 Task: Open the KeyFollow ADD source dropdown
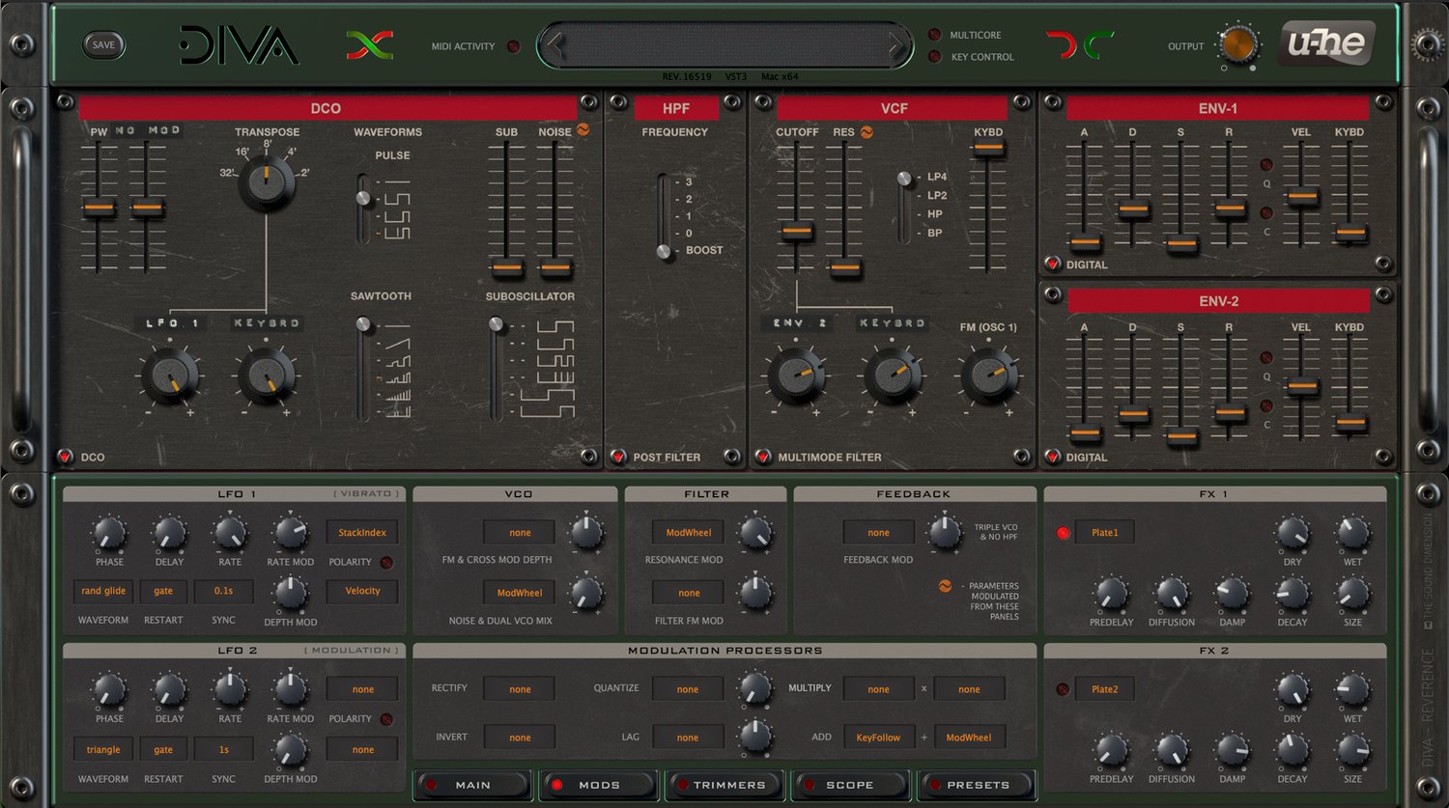pos(878,738)
